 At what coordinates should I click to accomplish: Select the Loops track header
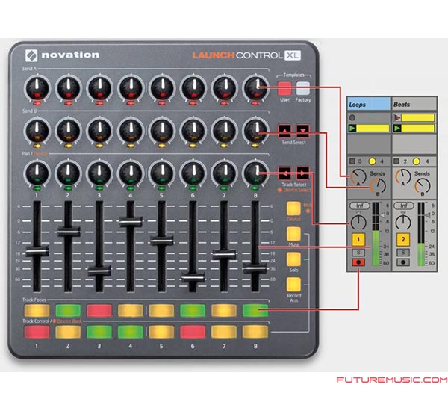(x=369, y=104)
